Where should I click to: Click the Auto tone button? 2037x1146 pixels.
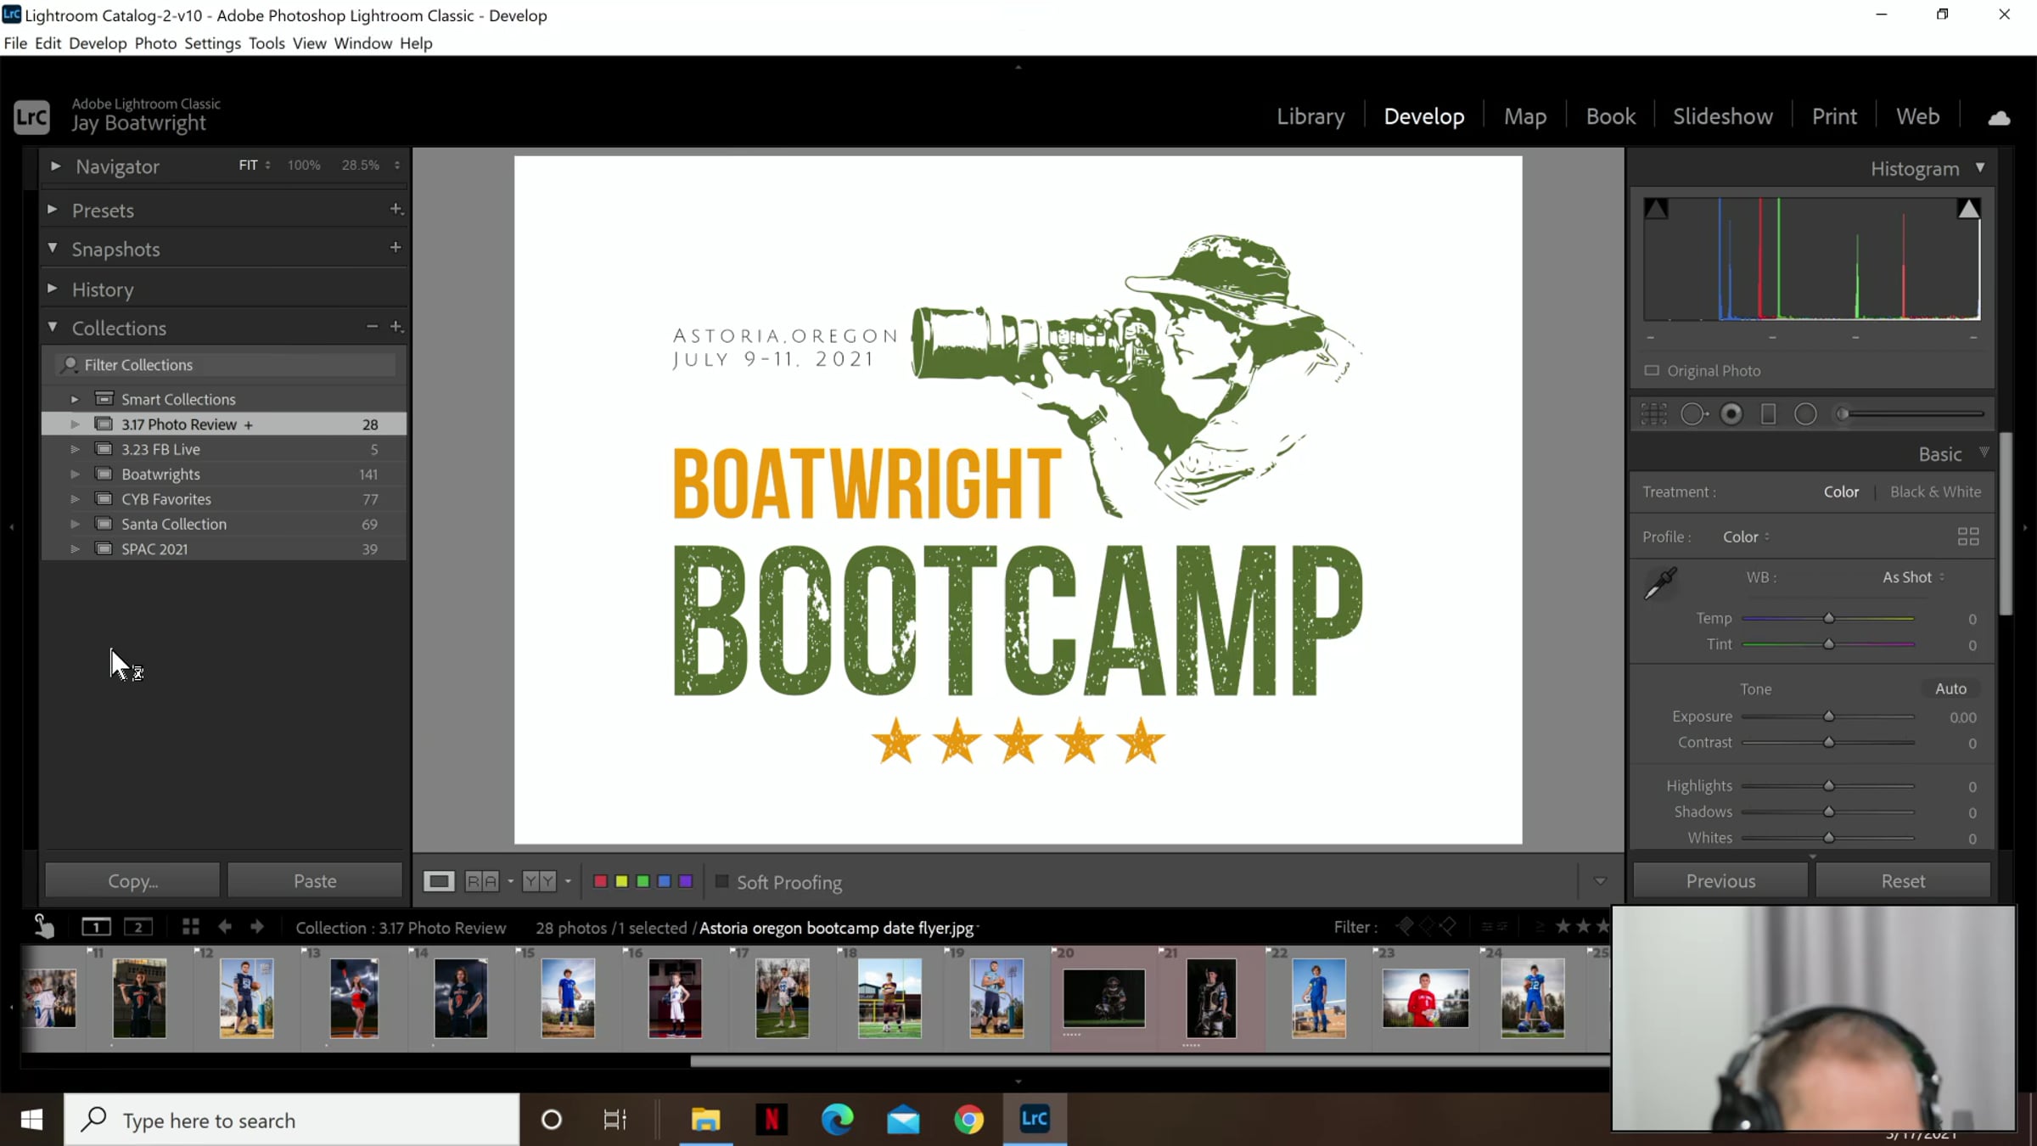[x=1950, y=689]
